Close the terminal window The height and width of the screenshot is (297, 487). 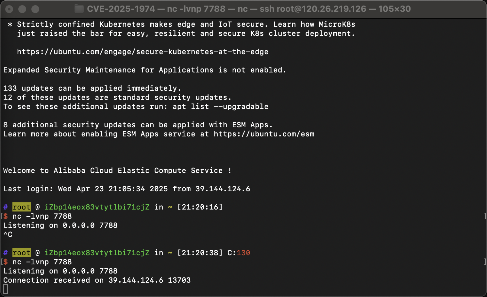click(x=9, y=9)
